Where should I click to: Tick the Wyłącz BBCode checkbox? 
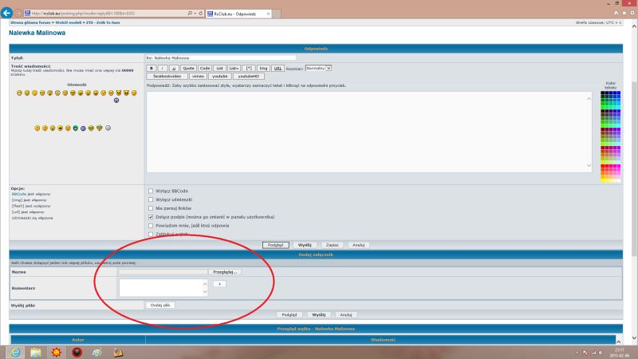coord(151,191)
